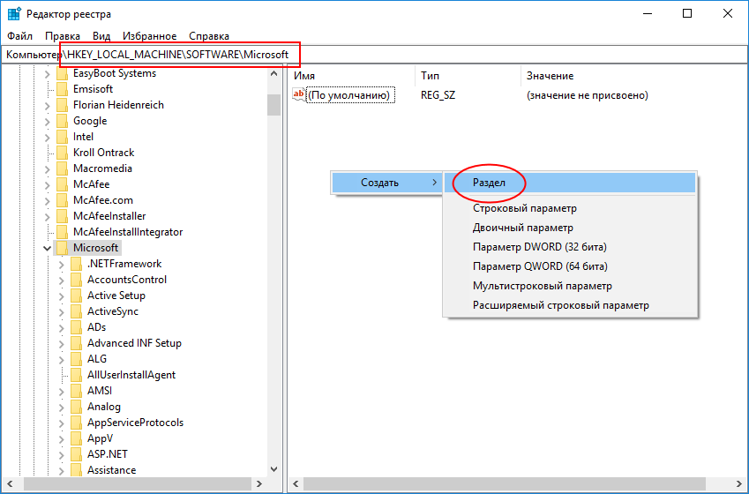Click the tree pane scroll down arrow
Viewport: 749px width, 494px height.
273,469
